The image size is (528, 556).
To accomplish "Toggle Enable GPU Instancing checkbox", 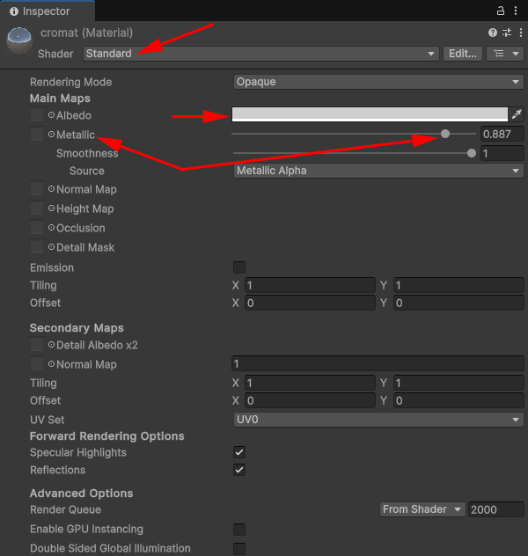I will point(238,530).
